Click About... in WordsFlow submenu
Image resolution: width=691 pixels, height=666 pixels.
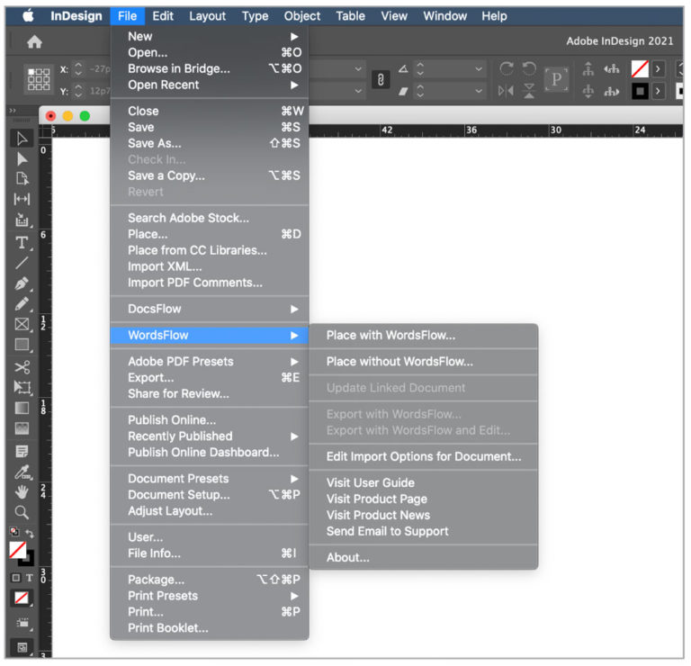[424, 558]
